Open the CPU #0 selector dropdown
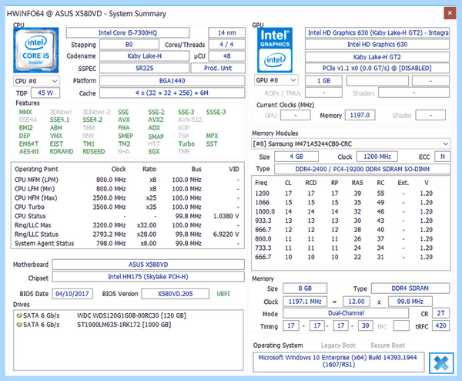Screen dimensions: 462x381 pos(36,81)
